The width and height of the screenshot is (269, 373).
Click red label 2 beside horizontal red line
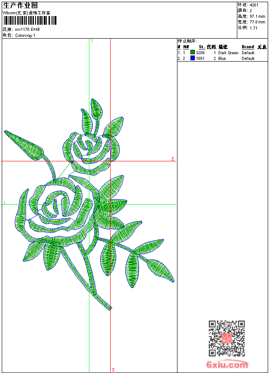tap(173, 159)
